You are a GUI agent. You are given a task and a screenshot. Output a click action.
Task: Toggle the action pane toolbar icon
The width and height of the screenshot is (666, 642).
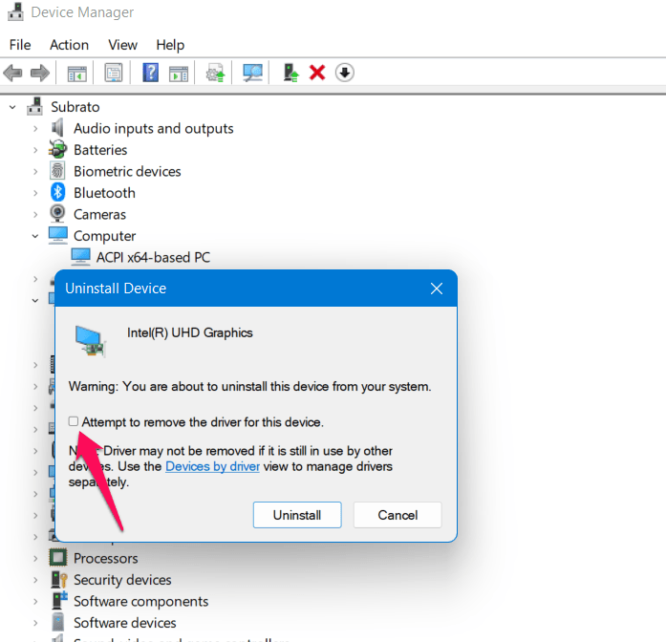[x=179, y=73]
